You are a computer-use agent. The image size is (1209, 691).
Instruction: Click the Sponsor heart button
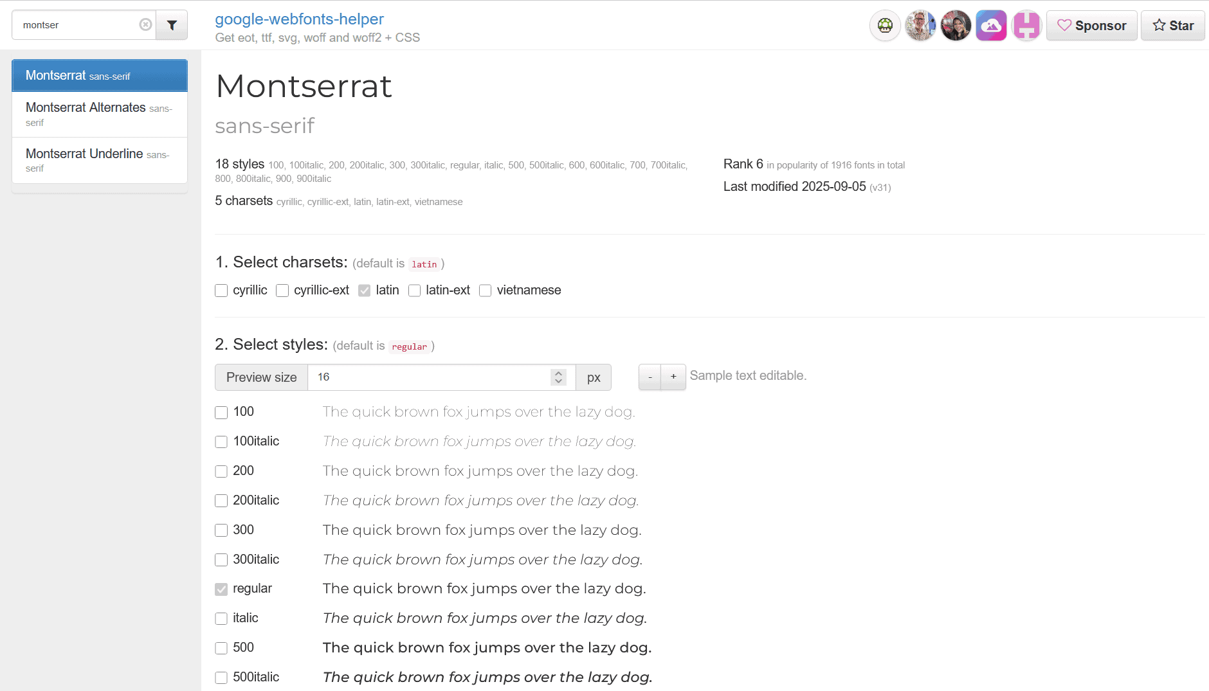pos(1091,26)
